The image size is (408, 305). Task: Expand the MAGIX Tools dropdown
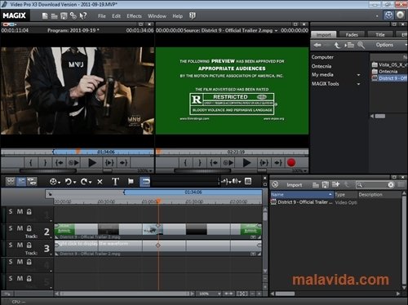[x=358, y=84]
